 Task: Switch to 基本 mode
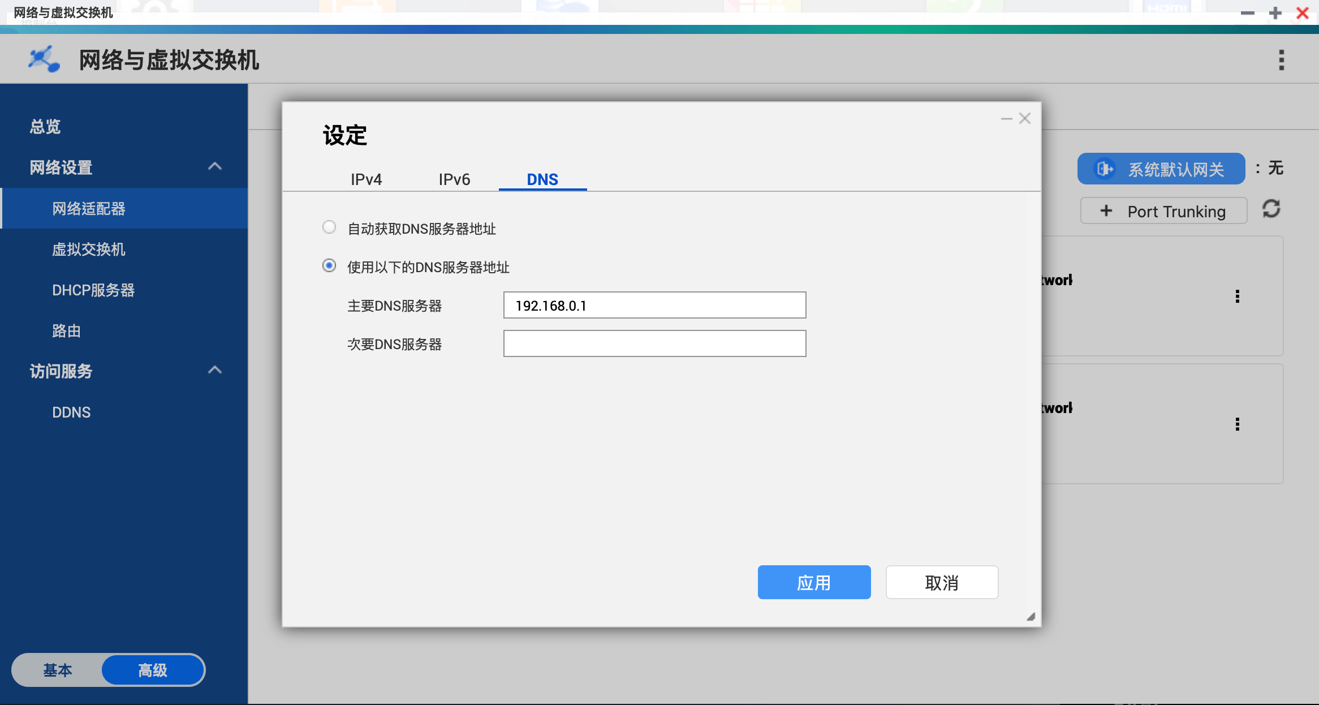point(58,670)
